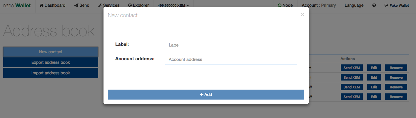Expand the 499.950000 XEM balance dropdown
Viewport: 416px width, 118px height.
click(x=173, y=5)
